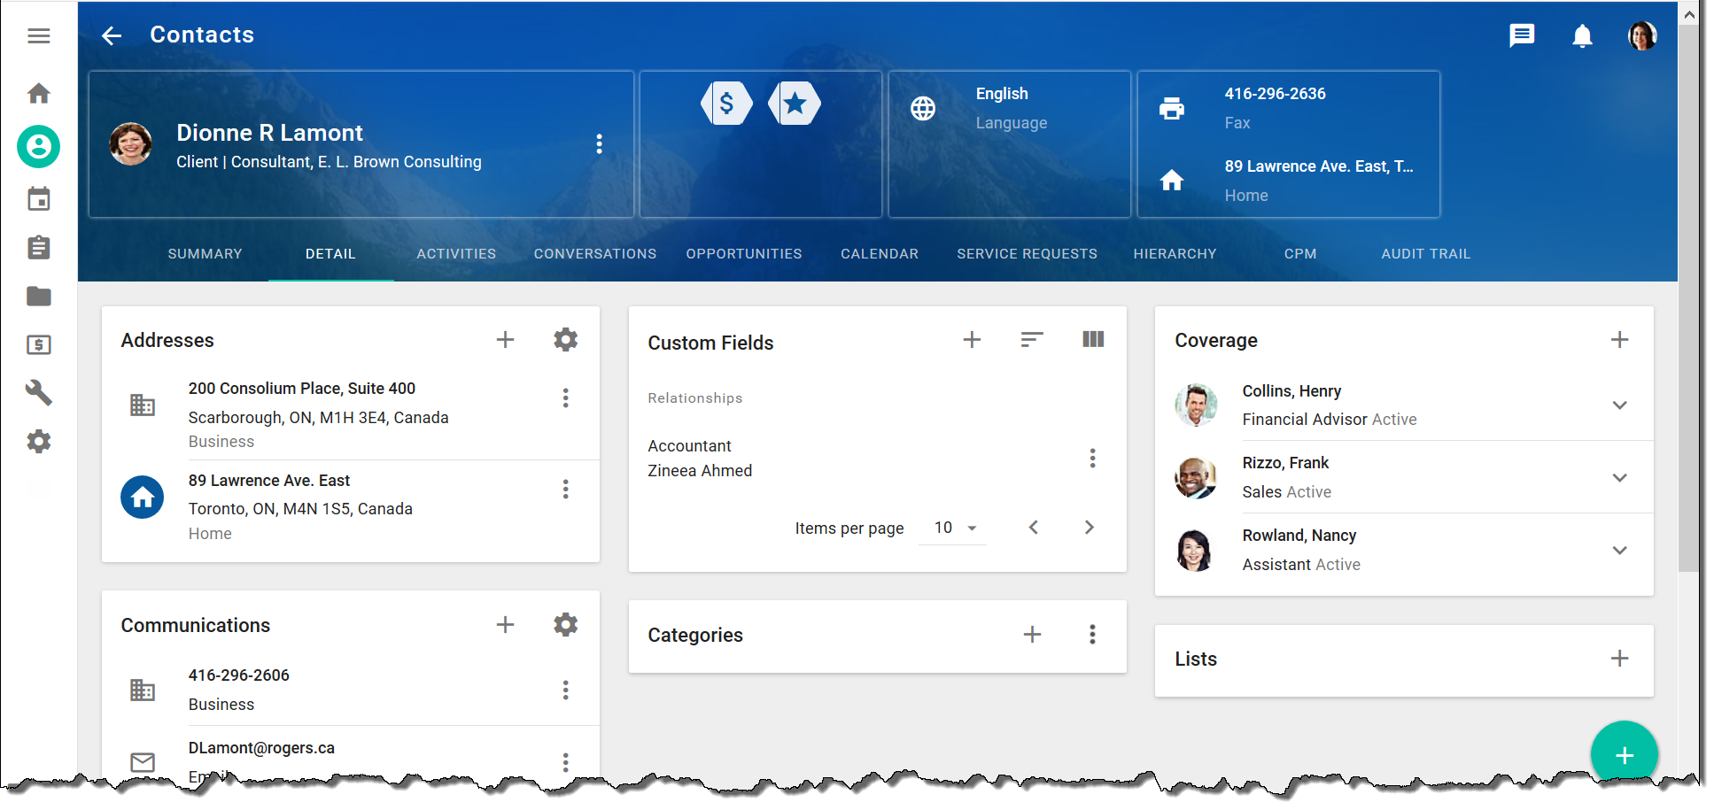Expand coverage details for Collins, Henry

[x=1620, y=405]
